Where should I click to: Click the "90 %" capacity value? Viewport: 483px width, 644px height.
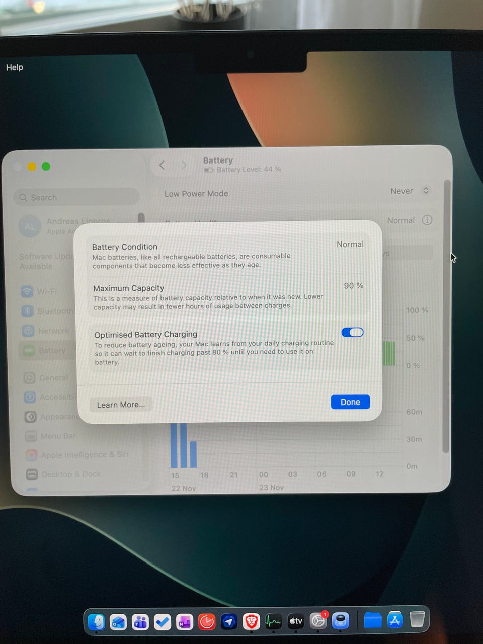[354, 285]
